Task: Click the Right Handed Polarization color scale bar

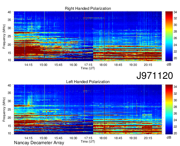Action: pos(169,36)
